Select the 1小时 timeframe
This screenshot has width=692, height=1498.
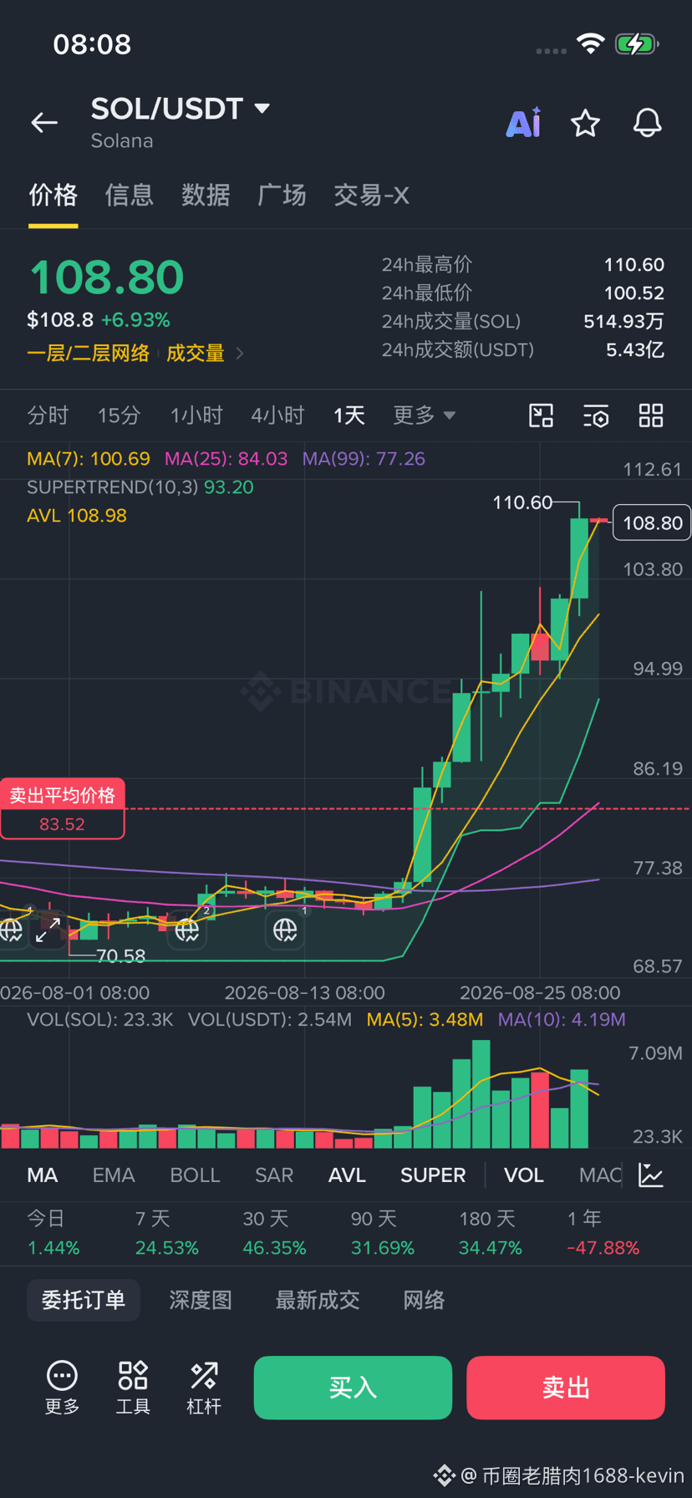coord(196,415)
